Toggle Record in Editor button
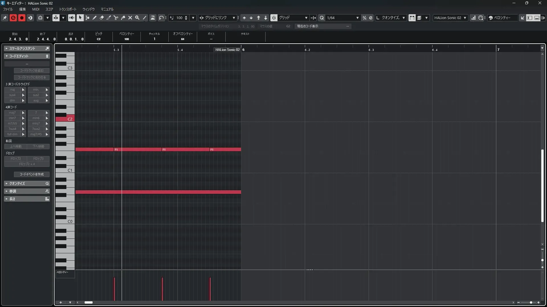The image size is (547, 307). (22, 18)
